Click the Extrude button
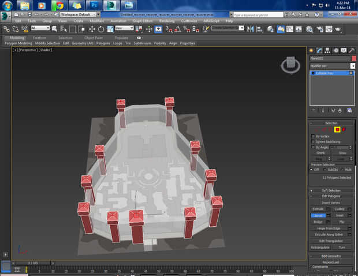Screen dimensions: 358x276 click(x=318, y=208)
